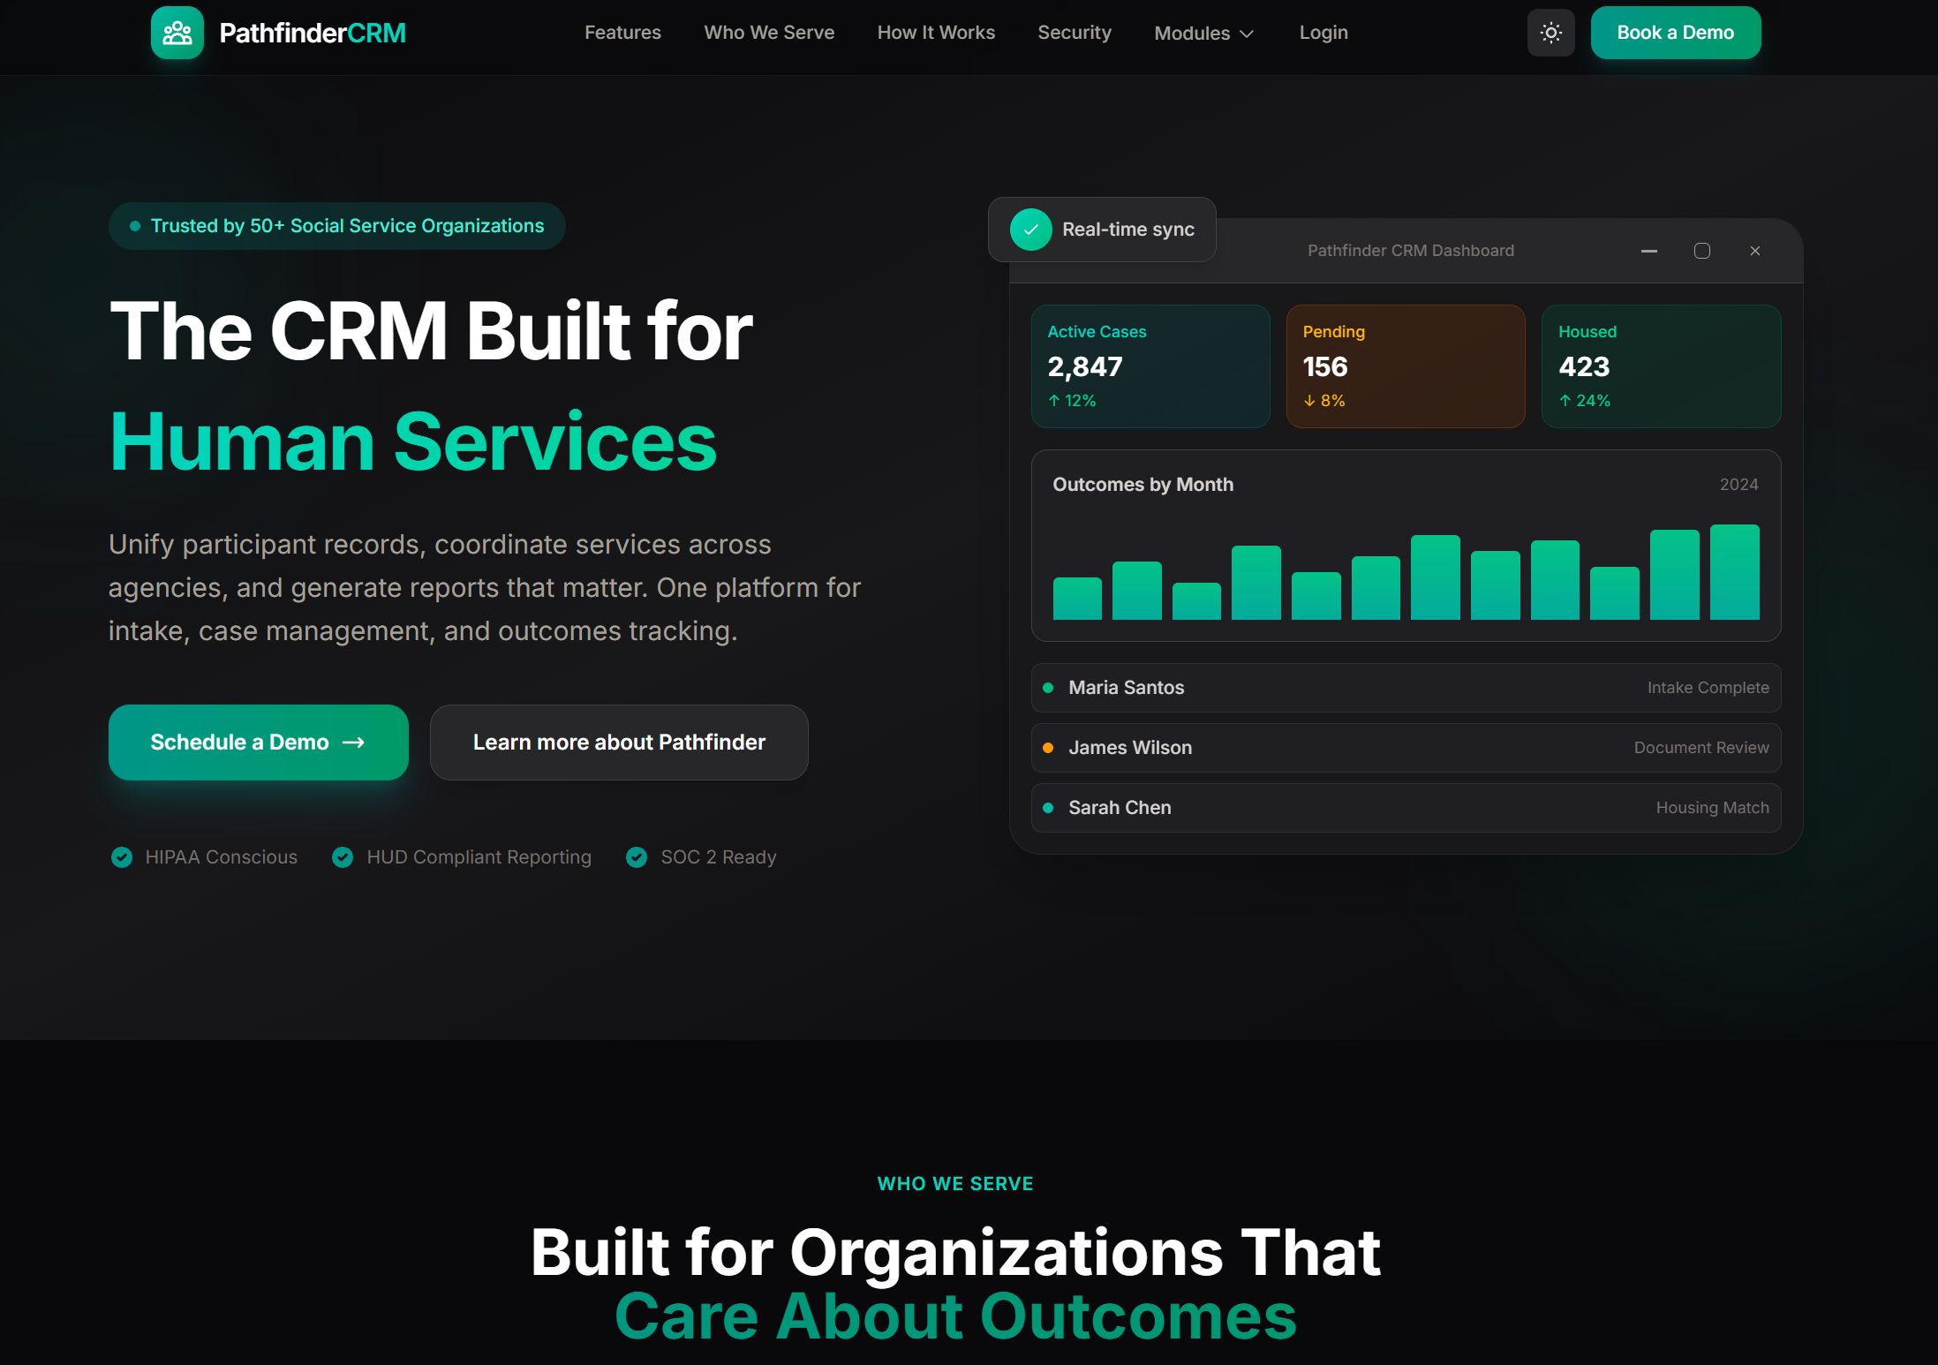Click the SOC 2 Ready checkmark icon

(x=637, y=857)
